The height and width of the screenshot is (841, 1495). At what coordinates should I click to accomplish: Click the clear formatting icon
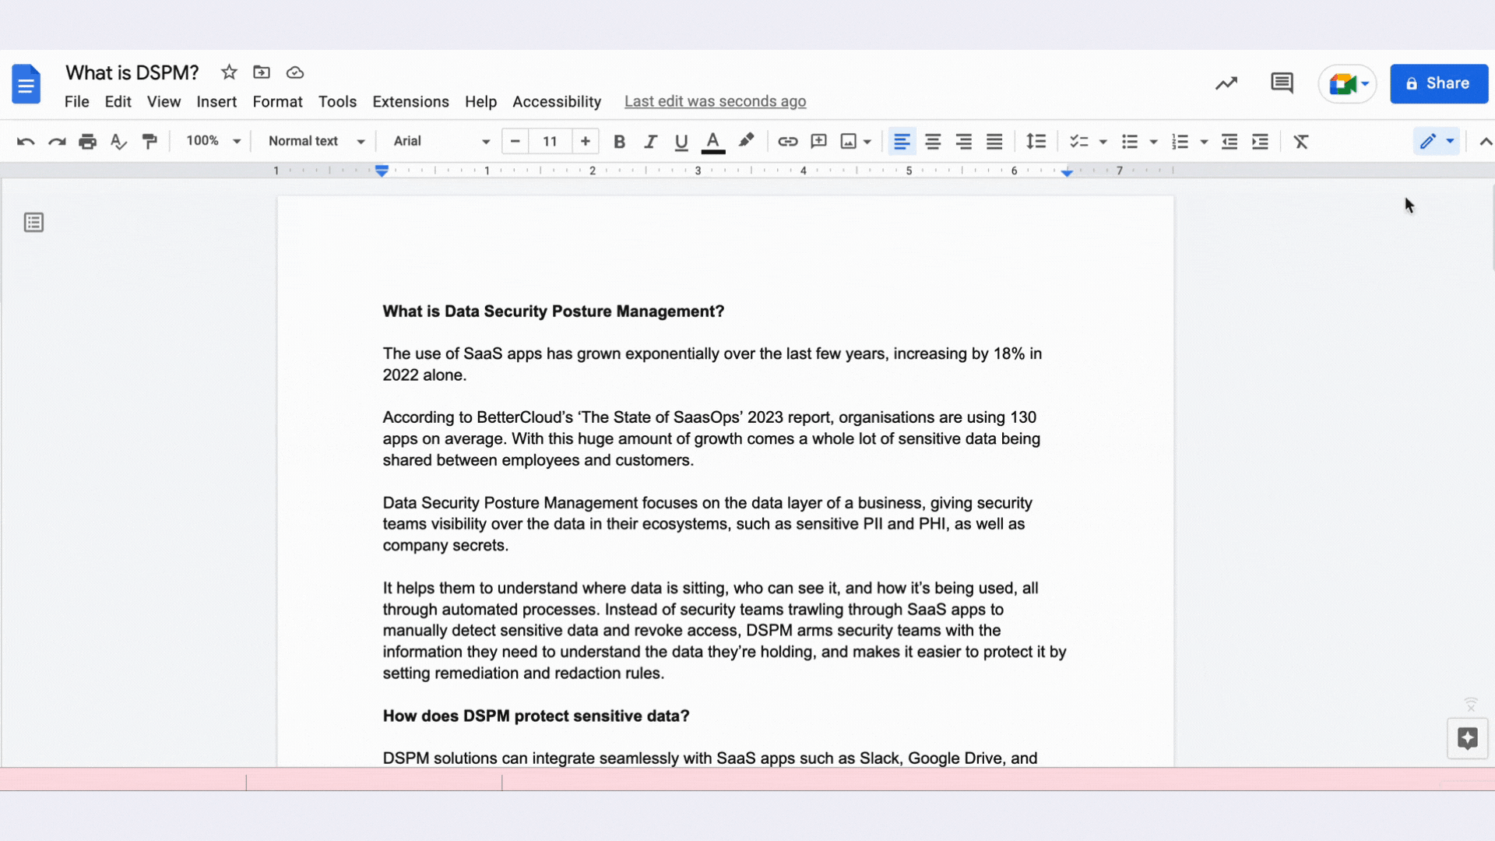tap(1301, 141)
